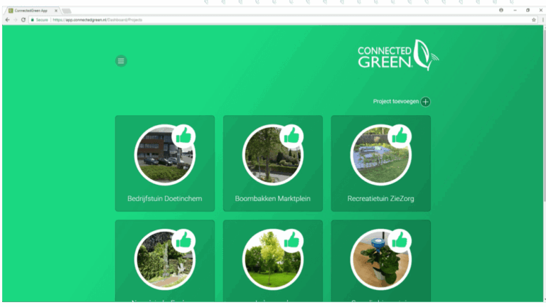Open the green wall project photo
This screenshot has height=307, width=546.
pos(164,259)
